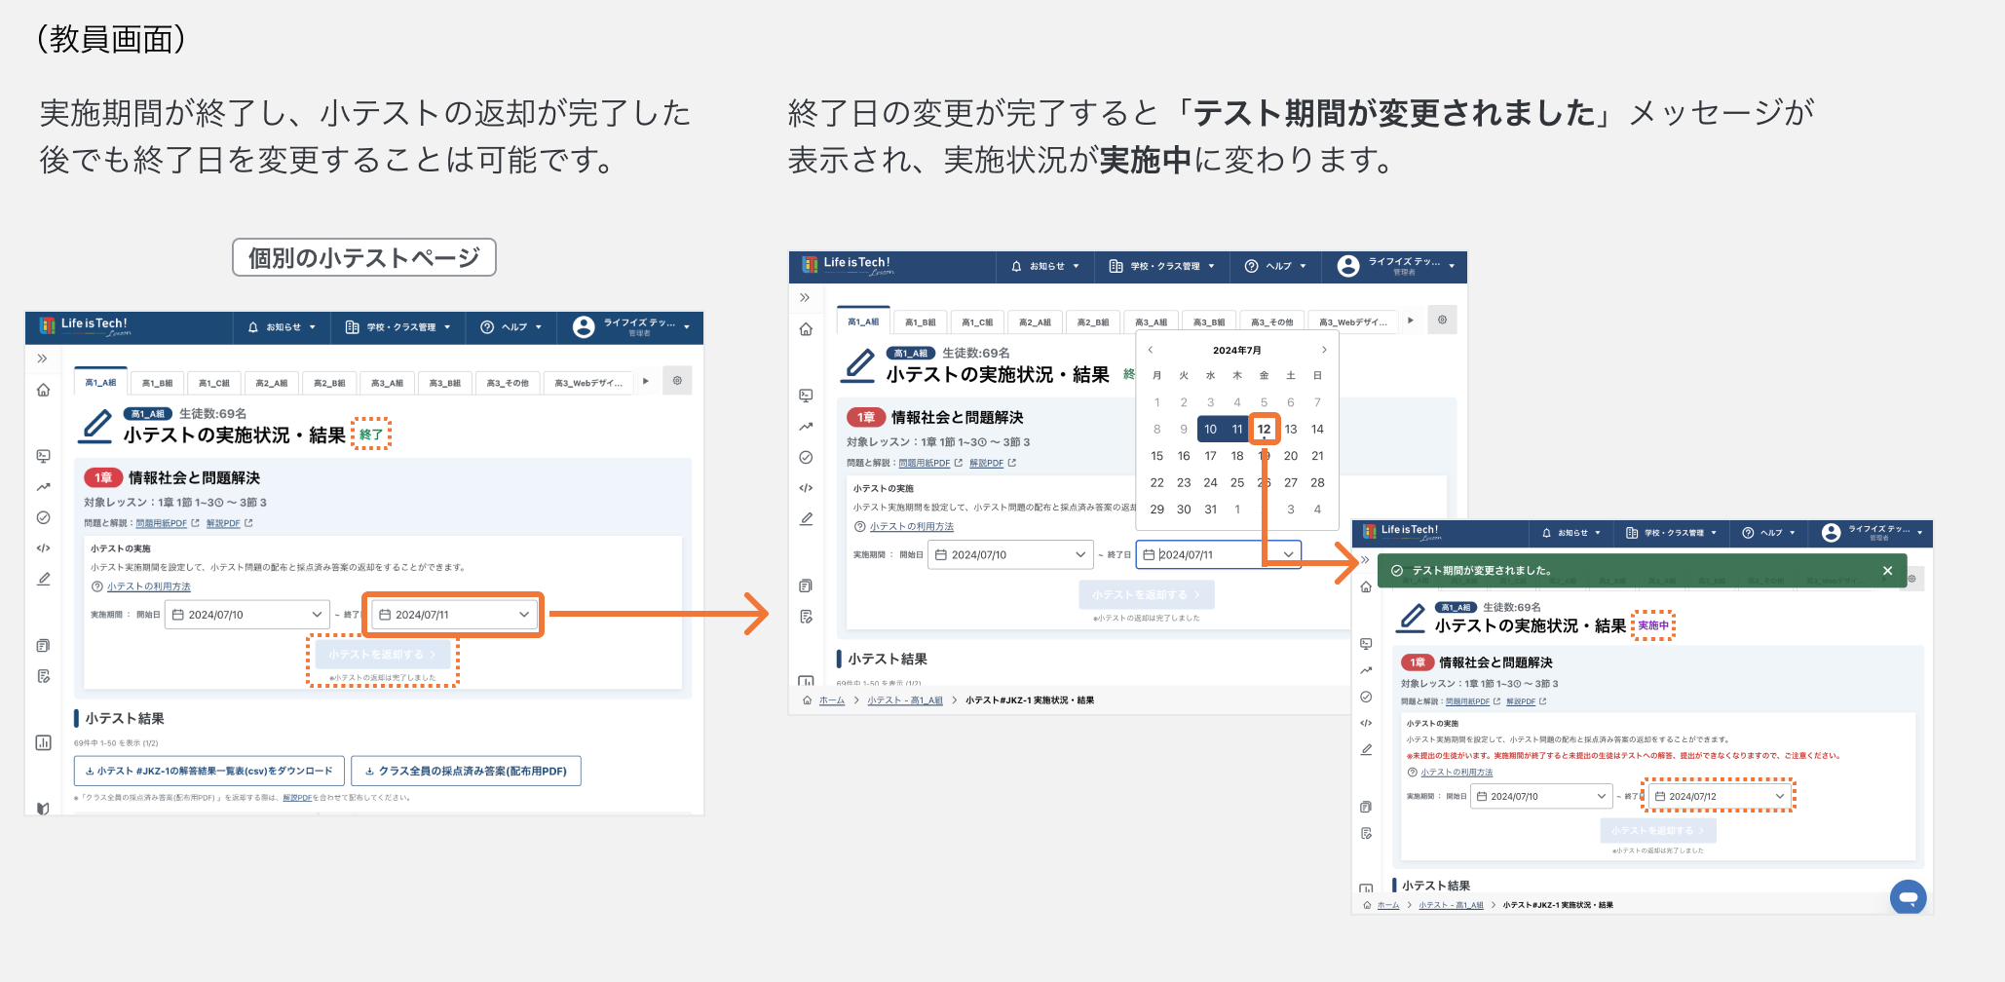Image resolution: width=2005 pixels, height=982 pixels.
Task: Click bar chart icon in left screenshot sidebar
Action: pos(43,742)
